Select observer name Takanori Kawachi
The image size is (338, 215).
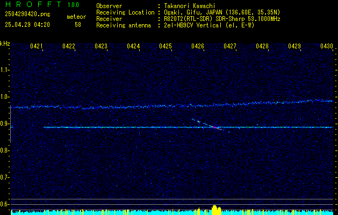(189, 6)
